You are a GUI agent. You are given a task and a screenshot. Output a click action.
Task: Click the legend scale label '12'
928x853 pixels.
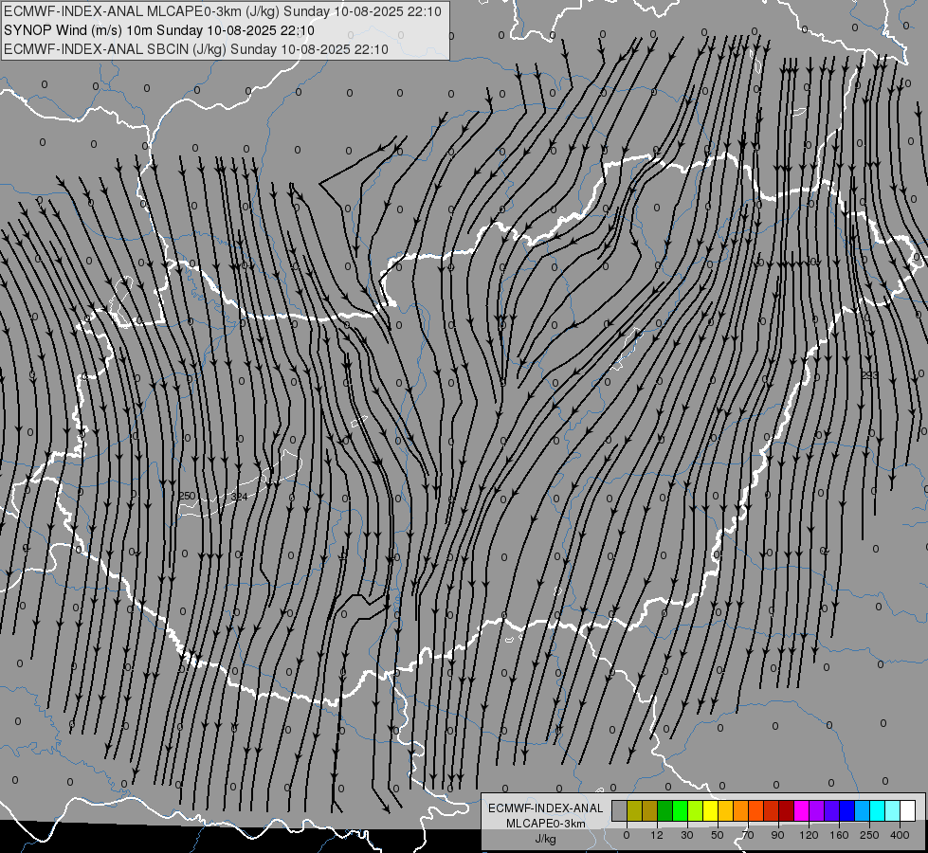(657, 835)
